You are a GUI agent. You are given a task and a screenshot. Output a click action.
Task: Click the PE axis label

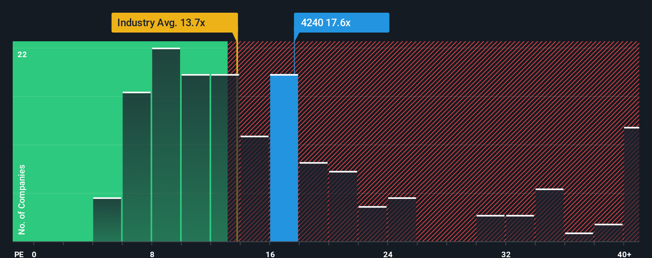pos(19,254)
